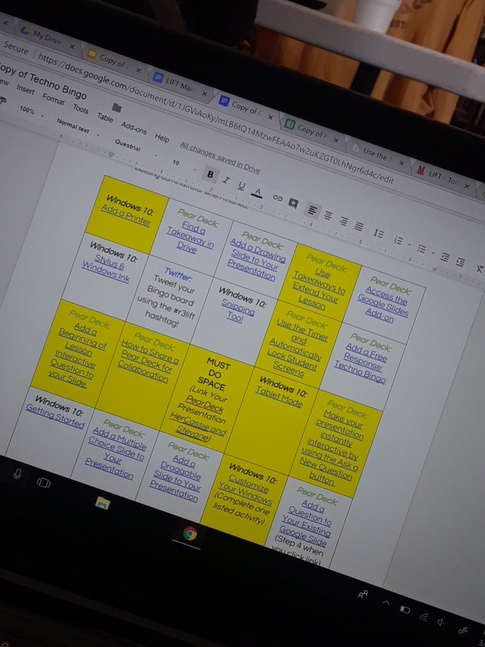Open the zoom 100% dropdown
This screenshot has width=485, height=647.
32,111
